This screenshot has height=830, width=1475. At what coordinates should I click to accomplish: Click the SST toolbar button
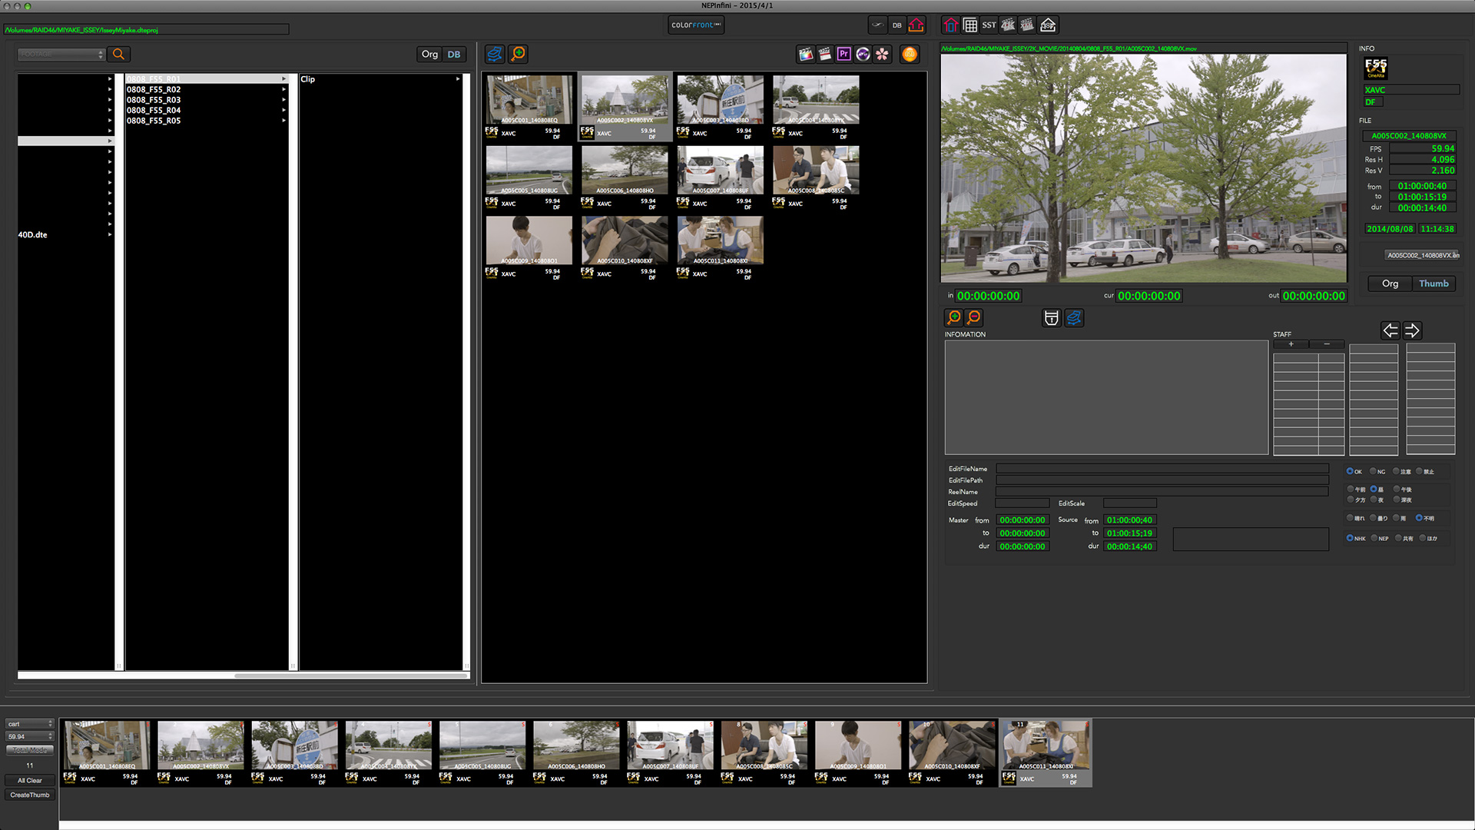[x=989, y=25]
